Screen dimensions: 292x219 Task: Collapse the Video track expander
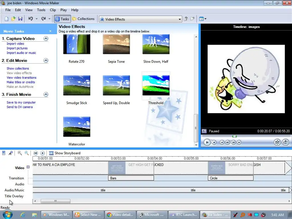pyautogui.click(x=28, y=167)
